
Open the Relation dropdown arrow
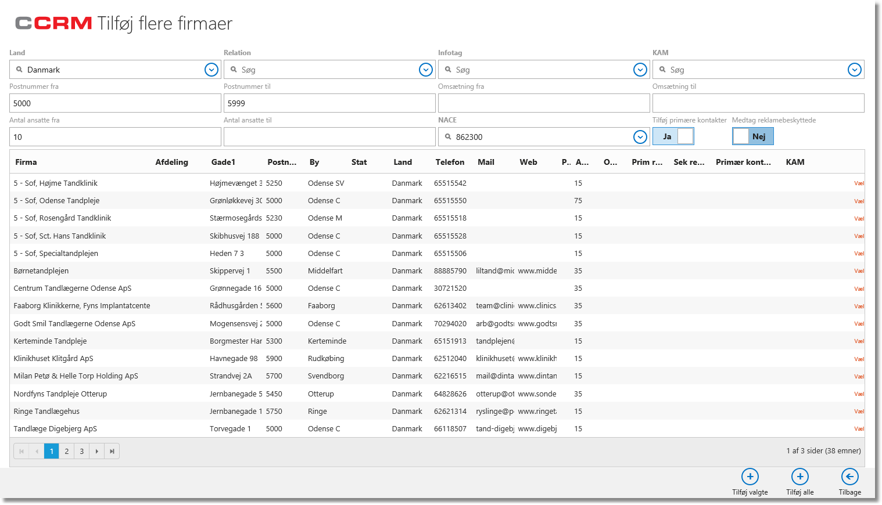pyautogui.click(x=426, y=70)
